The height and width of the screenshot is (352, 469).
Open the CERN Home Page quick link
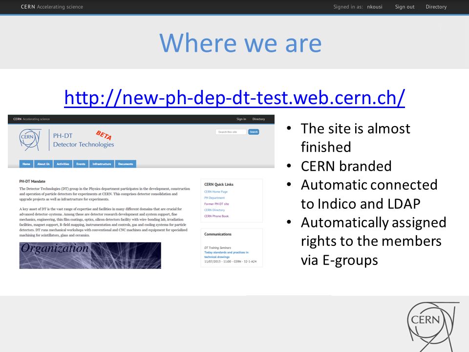(x=216, y=192)
